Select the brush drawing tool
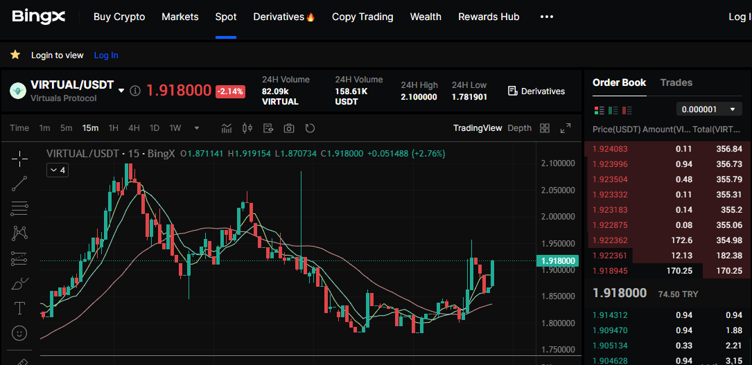Viewport: 752px width, 365px height. [x=19, y=283]
